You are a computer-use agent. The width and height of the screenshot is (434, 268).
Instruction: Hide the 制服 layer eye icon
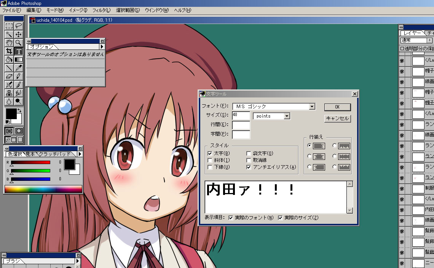tap(402, 189)
